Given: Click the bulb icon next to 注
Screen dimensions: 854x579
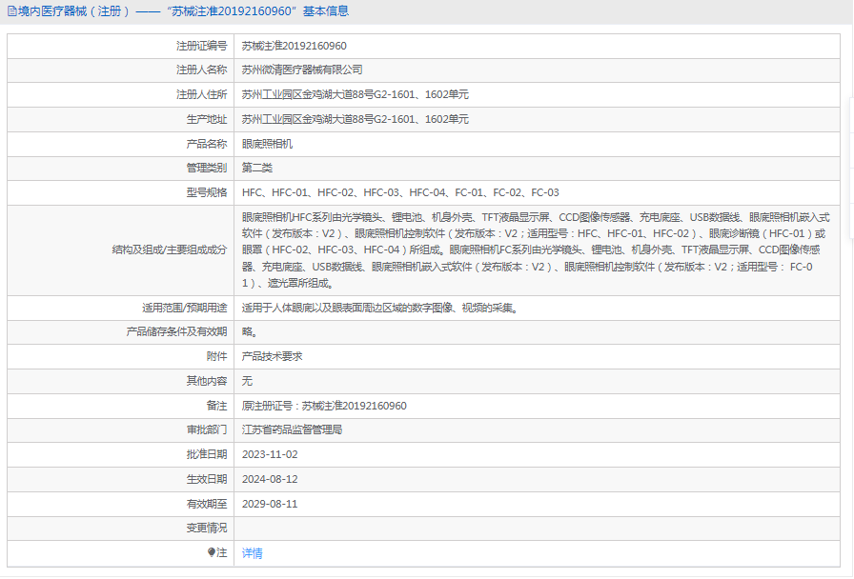Looking at the screenshot, I should 212,552.
